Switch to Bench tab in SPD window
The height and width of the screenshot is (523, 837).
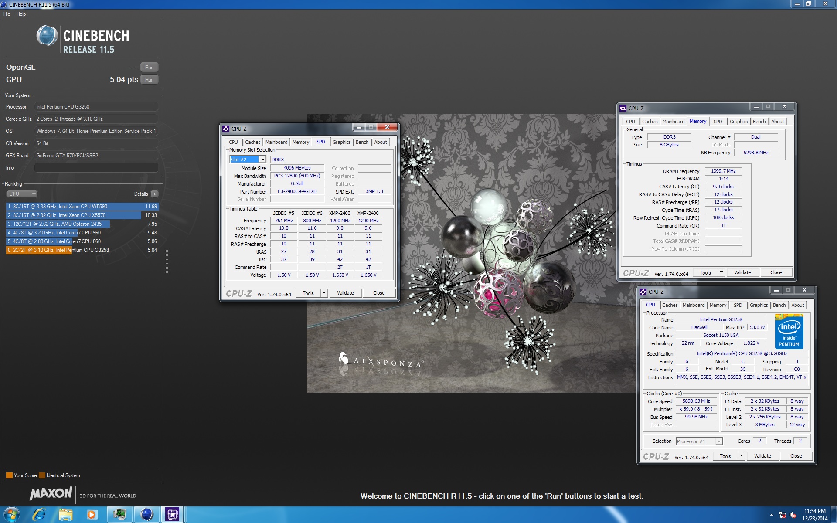(x=362, y=142)
